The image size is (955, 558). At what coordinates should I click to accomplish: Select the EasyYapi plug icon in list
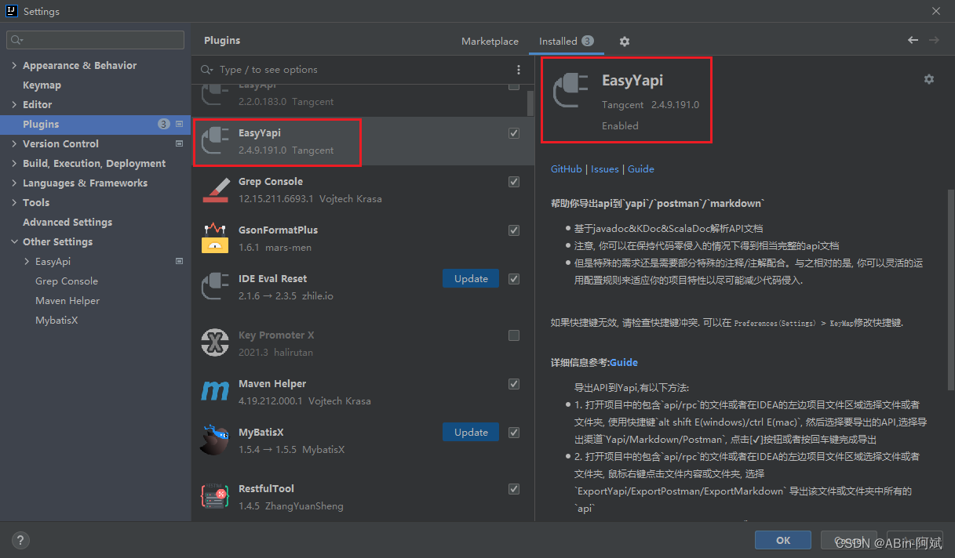[215, 141]
